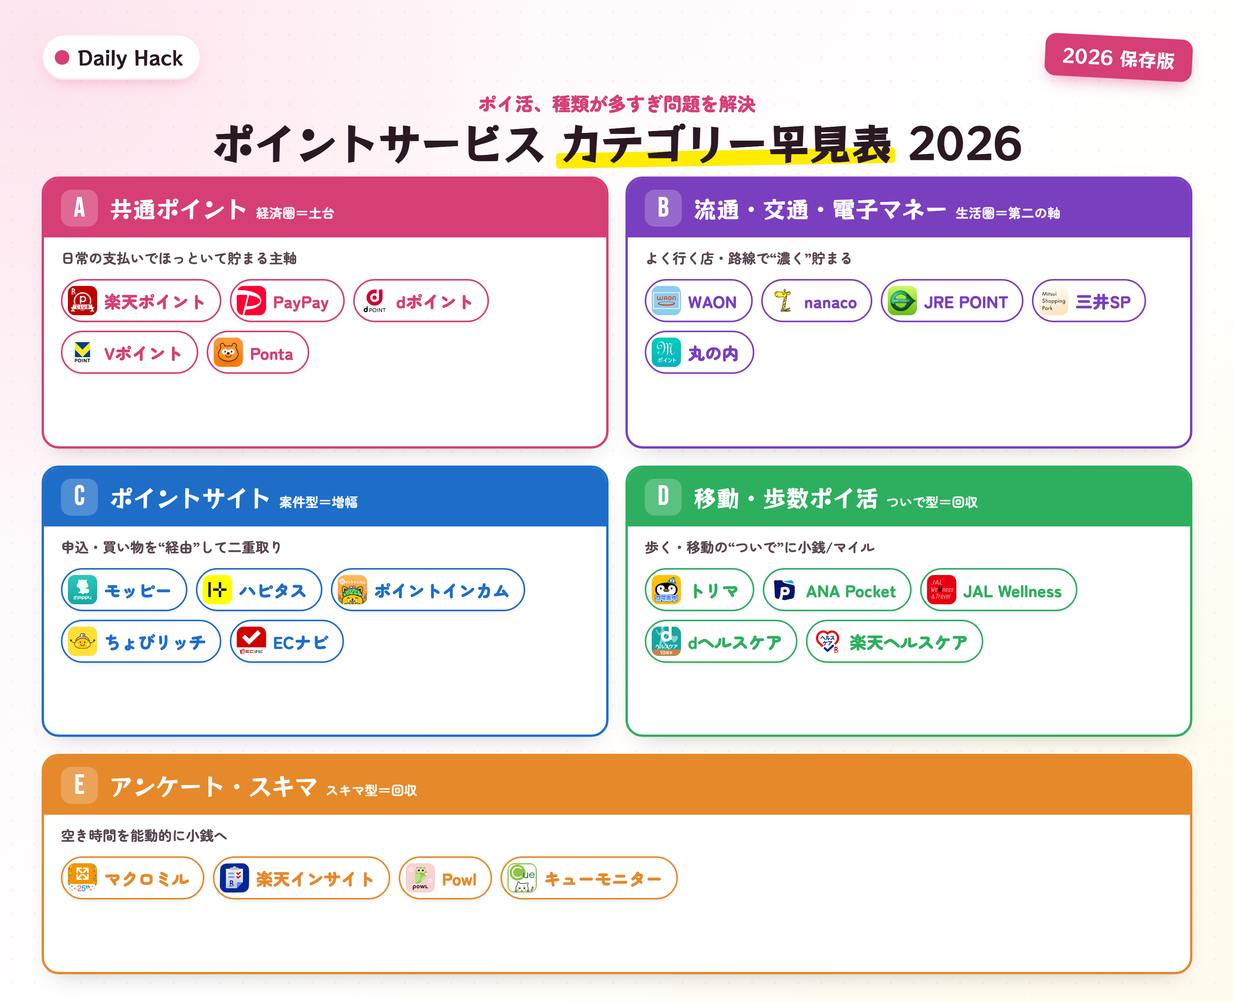Click the V POINT logo icon
The width and height of the screenshot is (1234, 1002).
pyautogui.click(x=83, y=353)
